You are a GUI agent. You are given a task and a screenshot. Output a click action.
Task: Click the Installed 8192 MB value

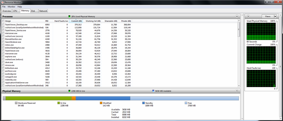click(126, 117)
